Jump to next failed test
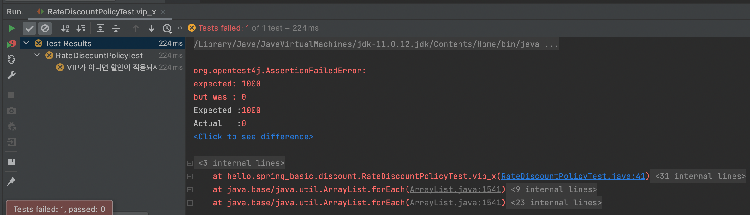Image resolution: width=750 pixels, height=215 pixels. coord(151,28)
